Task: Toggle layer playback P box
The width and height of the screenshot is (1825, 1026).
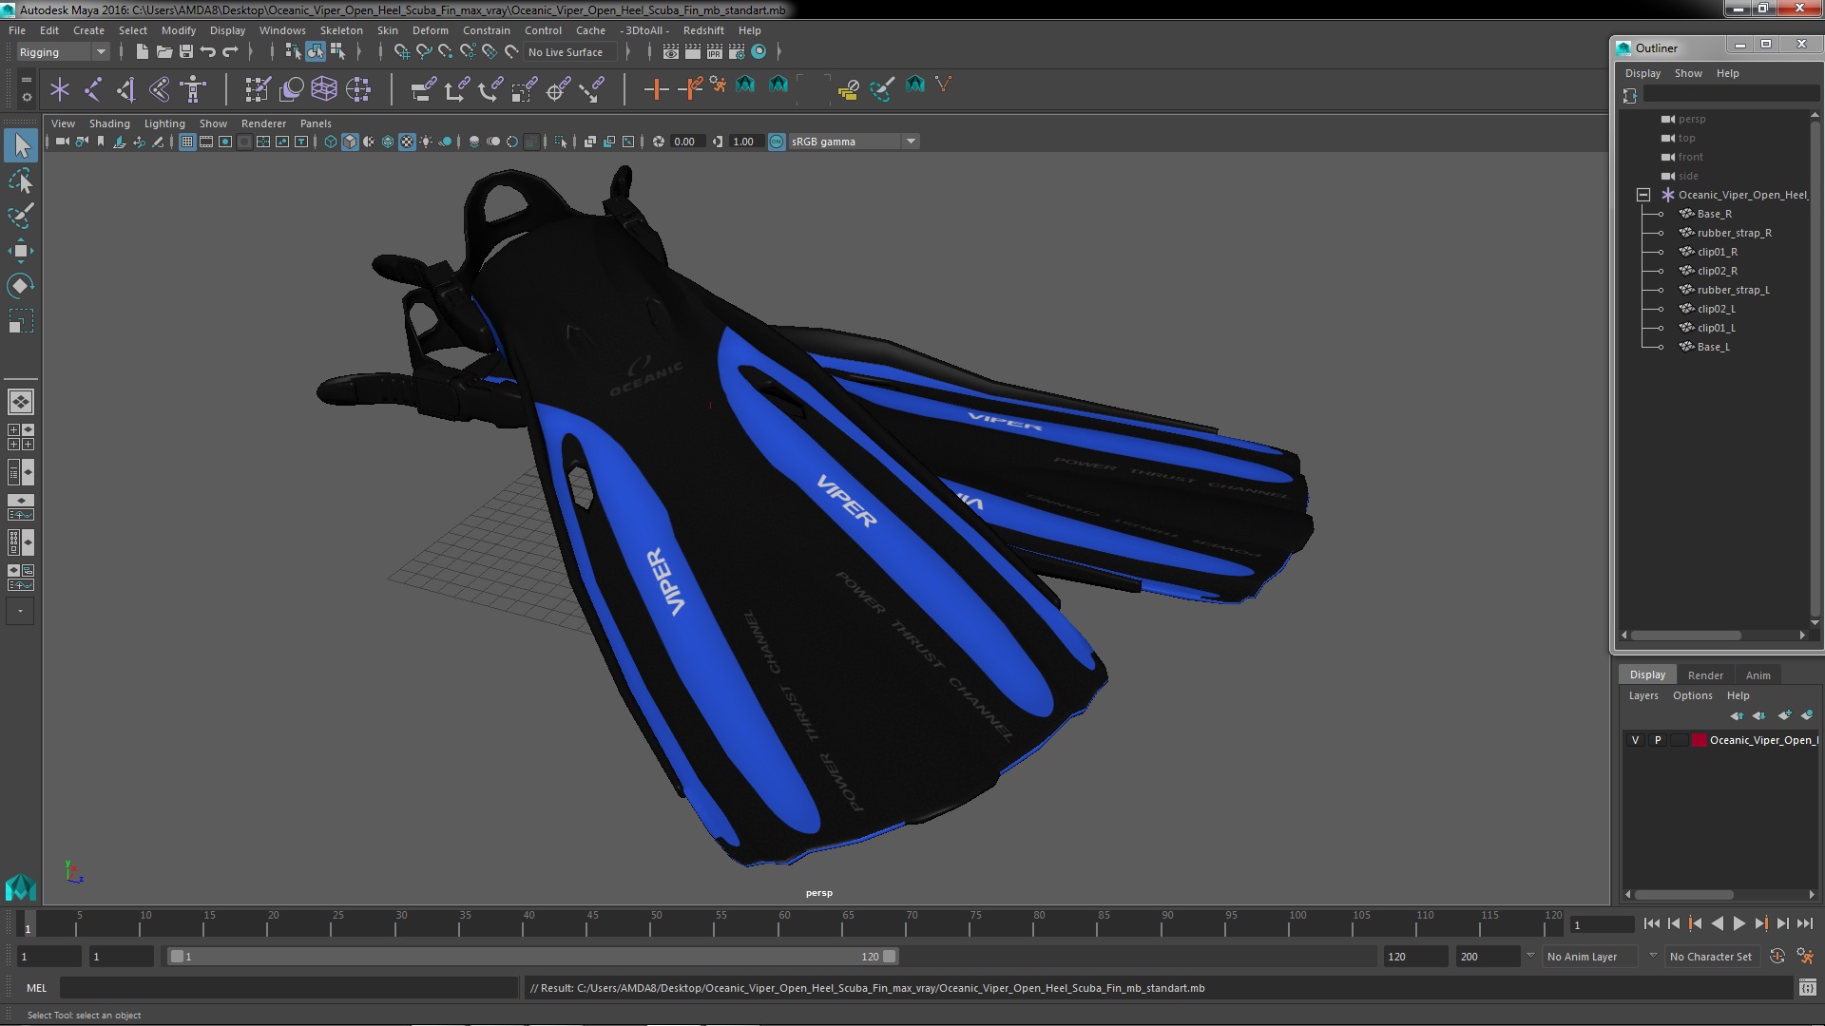Action: [x=1658, y=740]
